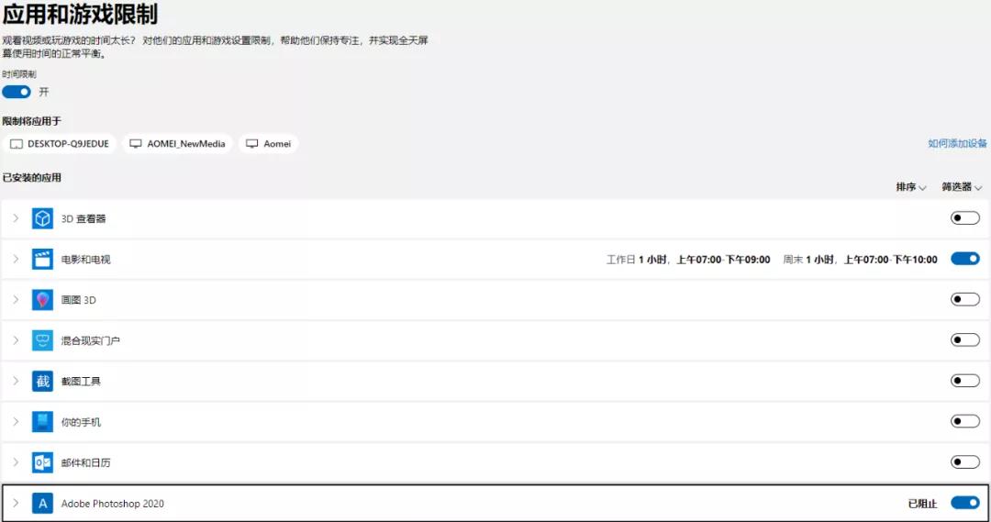
Task: Enable limit toggle for 邮件和日历
Action: (965, 462)
